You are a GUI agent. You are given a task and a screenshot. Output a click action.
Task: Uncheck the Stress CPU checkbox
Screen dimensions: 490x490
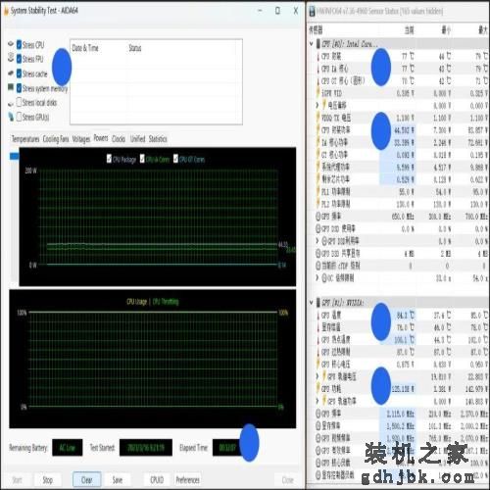[x=19, y=44]
